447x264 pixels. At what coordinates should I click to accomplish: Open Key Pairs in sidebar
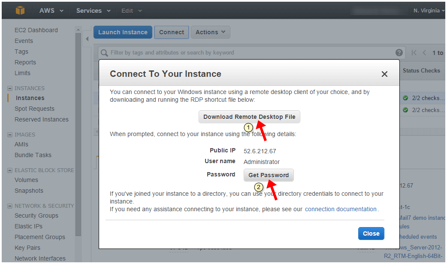[27, 248]
